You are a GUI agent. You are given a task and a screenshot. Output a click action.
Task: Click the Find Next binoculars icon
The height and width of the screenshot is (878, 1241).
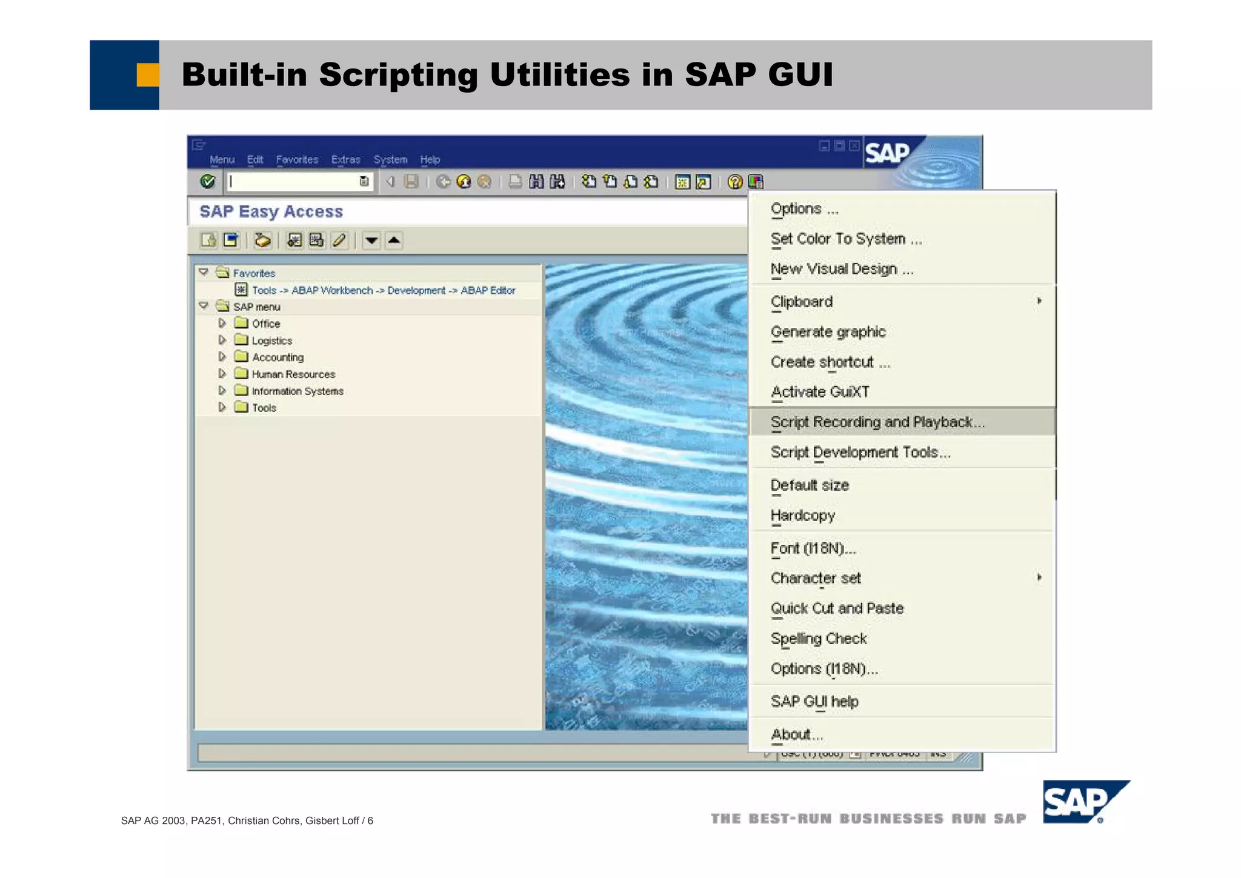(x=557, y=181)
